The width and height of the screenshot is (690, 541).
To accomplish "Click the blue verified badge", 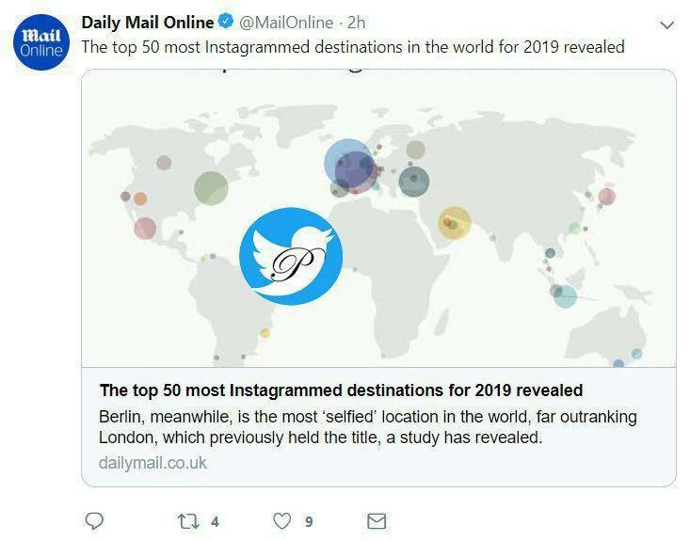I will pos(227,23).
